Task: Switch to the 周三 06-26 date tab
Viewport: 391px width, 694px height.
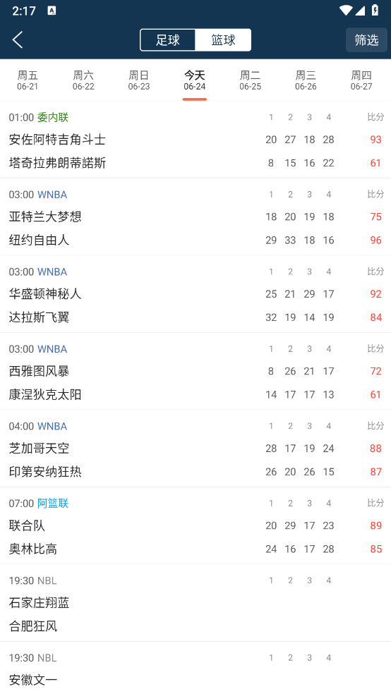Action: click(306, 80)
